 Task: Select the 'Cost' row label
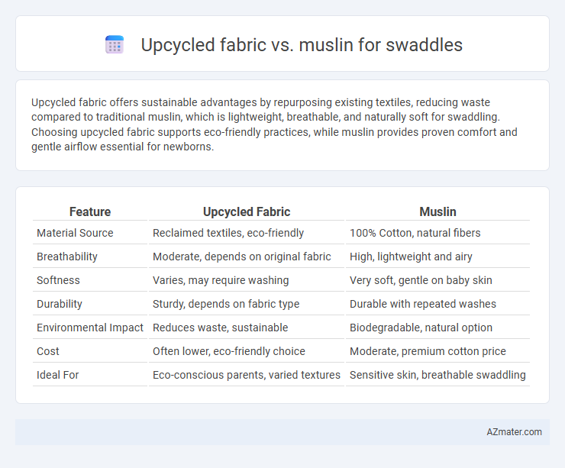coord(48,351)
